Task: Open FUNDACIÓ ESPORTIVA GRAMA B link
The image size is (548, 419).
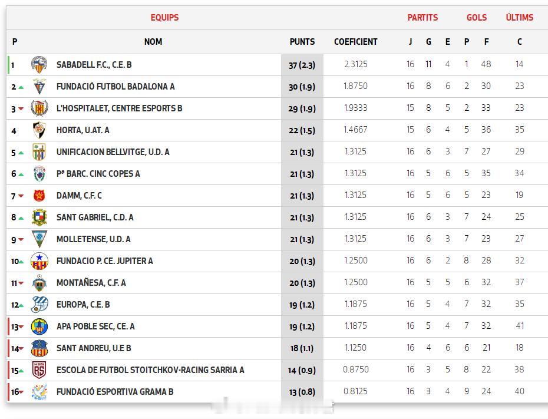Action: [115, 392]
